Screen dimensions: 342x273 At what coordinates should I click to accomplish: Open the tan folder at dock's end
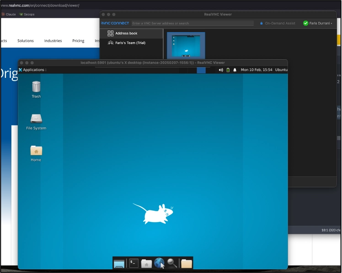187,263
